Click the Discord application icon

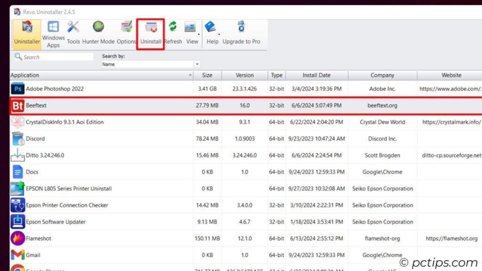[x=18, y=138]
